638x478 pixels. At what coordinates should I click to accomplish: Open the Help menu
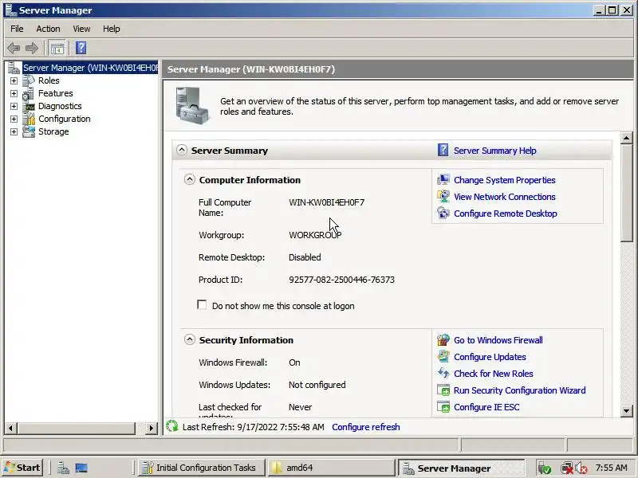pyautogui.click(x=111, y=29)
